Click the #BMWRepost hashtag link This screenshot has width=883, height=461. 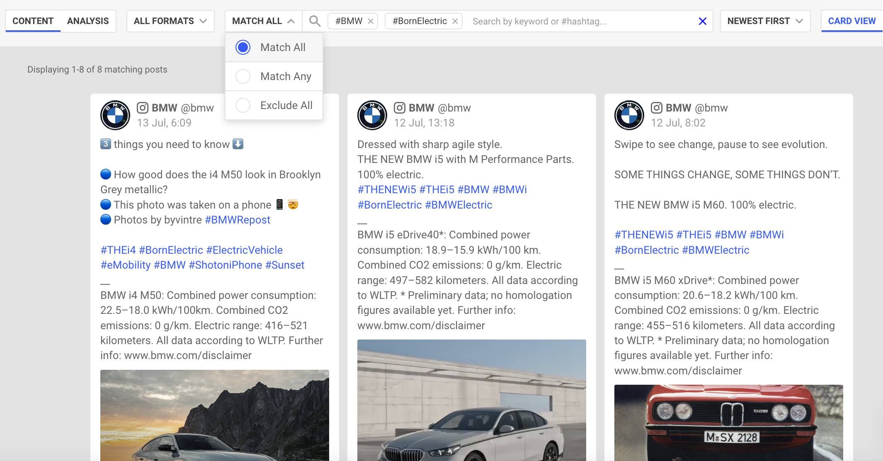click(x=238, y=219)
